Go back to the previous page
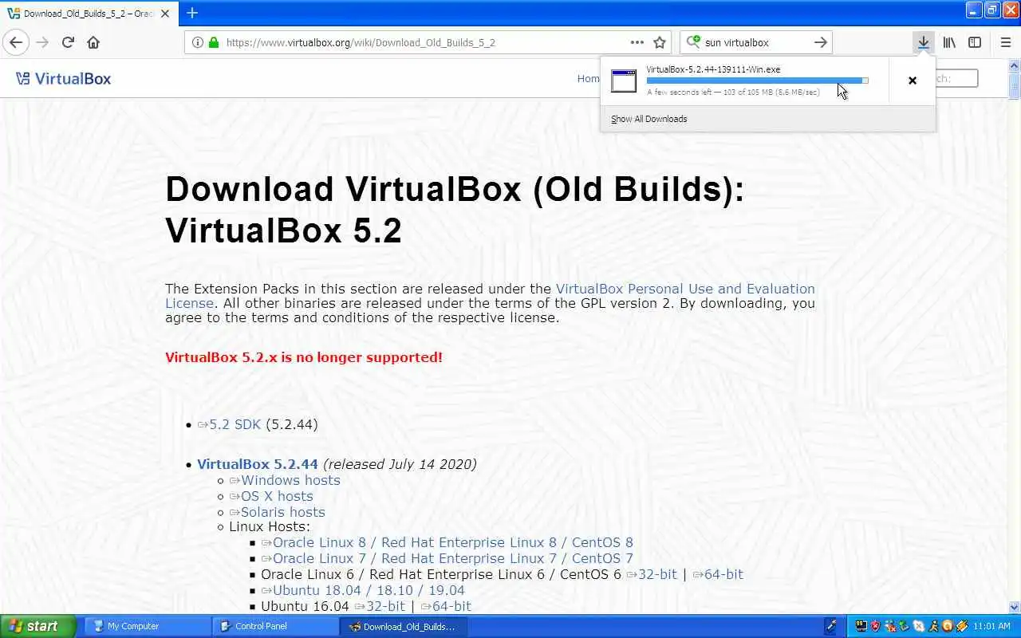Image resolution: width=1021 pixels, height=638 pixels. tap(16, 42)
